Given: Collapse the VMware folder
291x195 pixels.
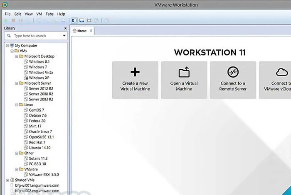Looking at the screenshot, I should (17, 169).
